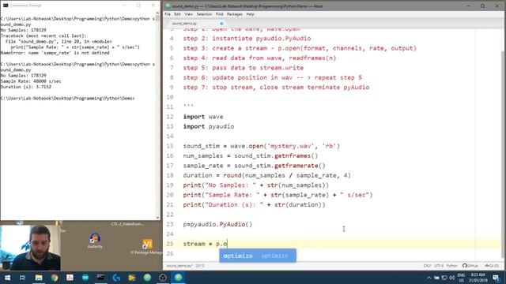Click the NameError line in Command Prompt
The image size is (506, 284).
click(x=55, y=53)
